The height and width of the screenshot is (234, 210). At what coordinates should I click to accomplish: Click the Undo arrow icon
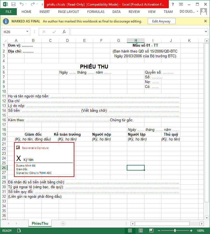22,4
